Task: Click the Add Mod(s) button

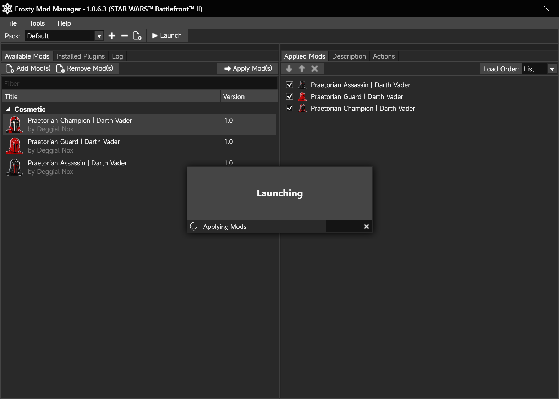Action: click(x=28, y=68)
